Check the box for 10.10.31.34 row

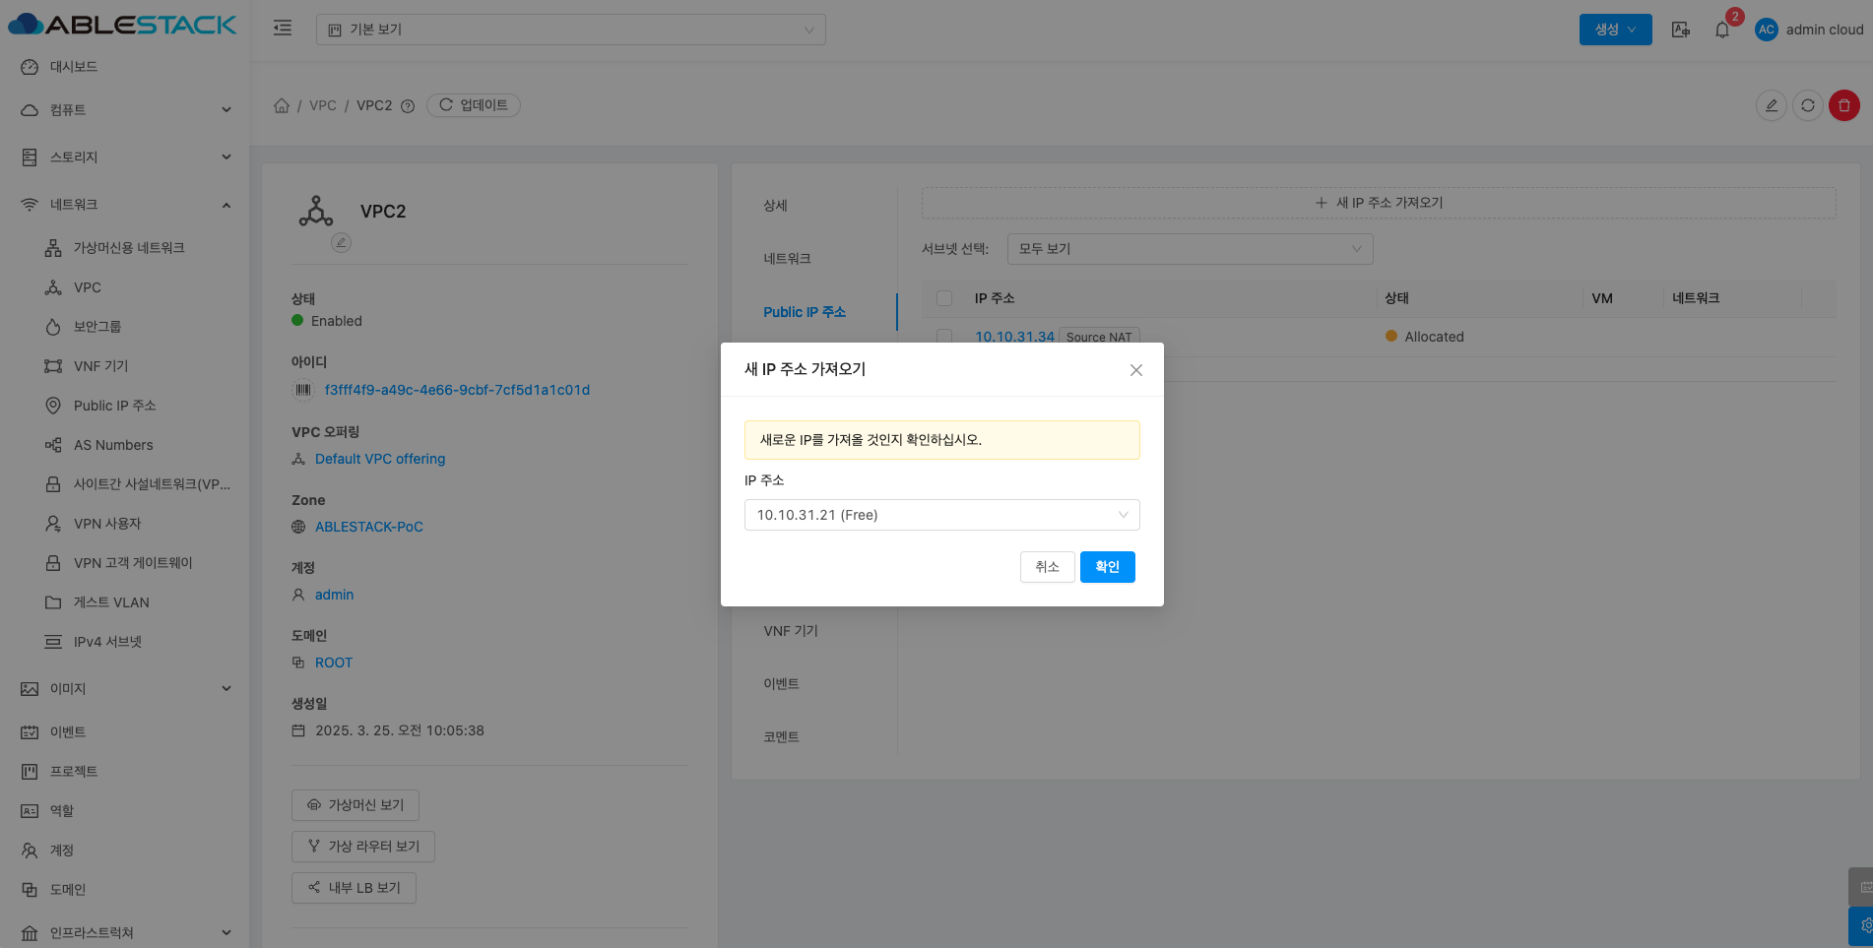(944, 337)
